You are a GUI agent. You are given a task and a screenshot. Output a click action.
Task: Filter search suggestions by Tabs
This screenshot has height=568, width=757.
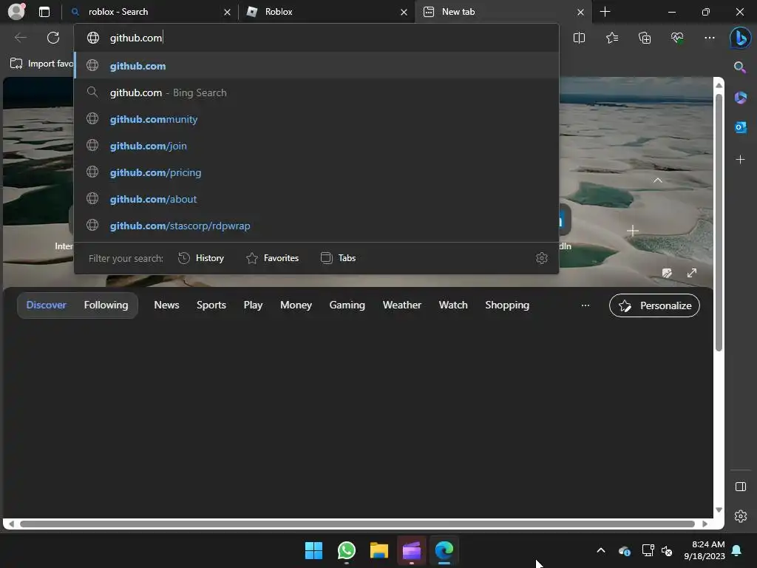(x=338, y=258)
